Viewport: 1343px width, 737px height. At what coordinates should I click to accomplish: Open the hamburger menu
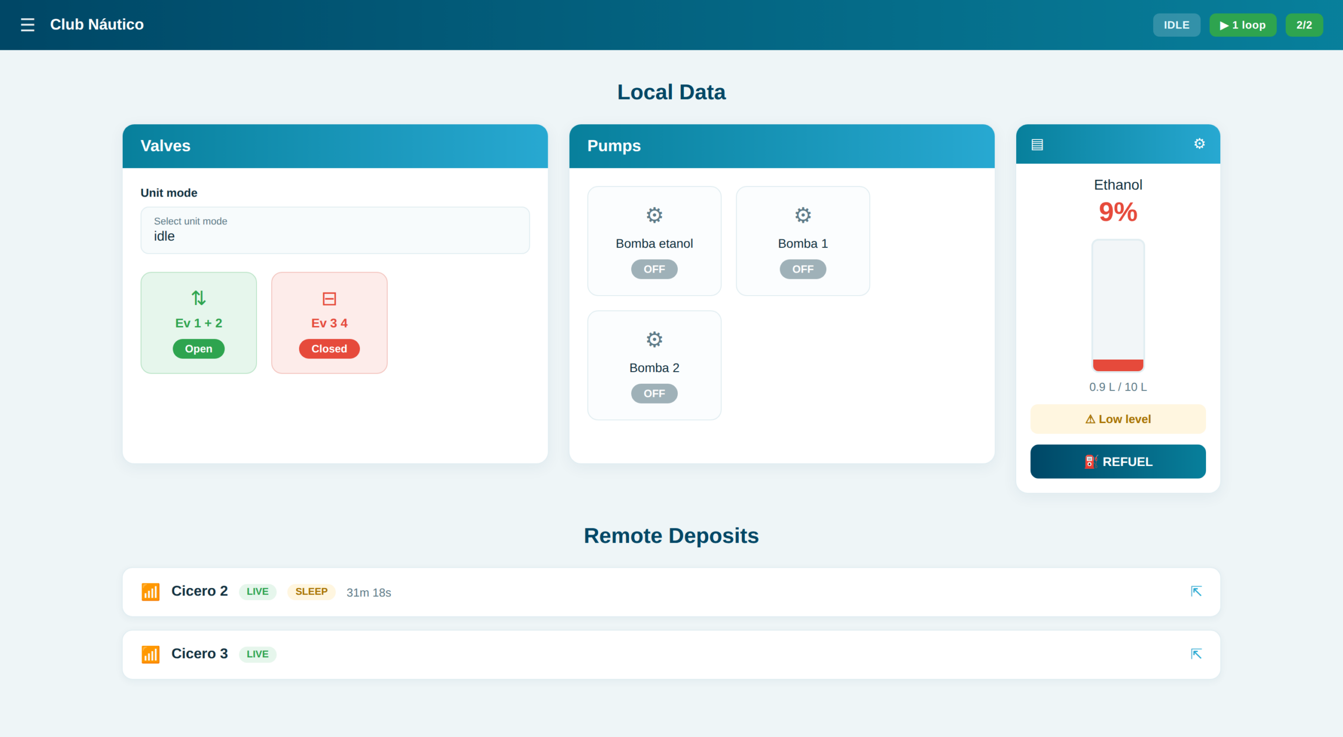(x=27, y=25)
